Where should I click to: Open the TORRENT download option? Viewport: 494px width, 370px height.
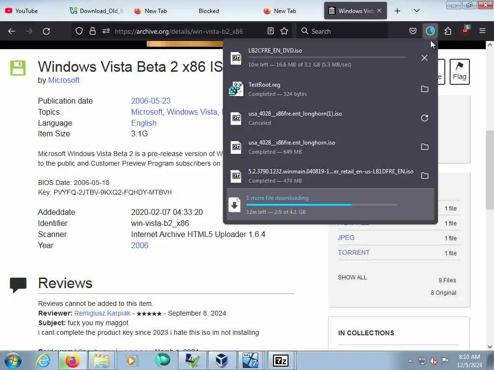[x=354, y=252]
